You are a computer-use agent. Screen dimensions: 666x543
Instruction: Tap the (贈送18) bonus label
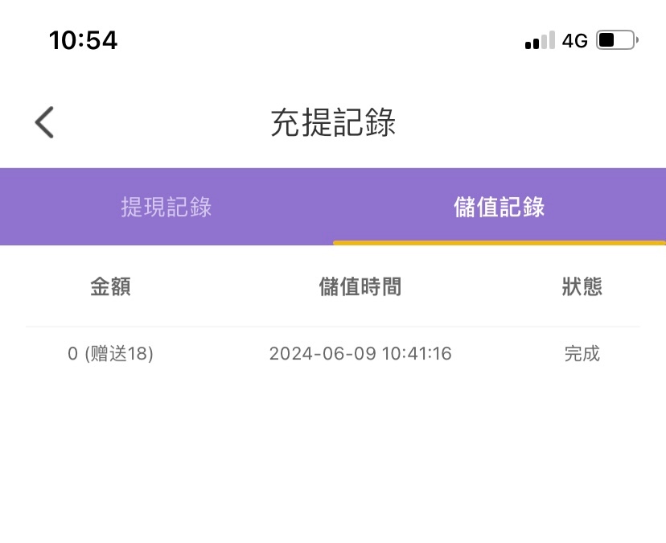pos(119,354)
